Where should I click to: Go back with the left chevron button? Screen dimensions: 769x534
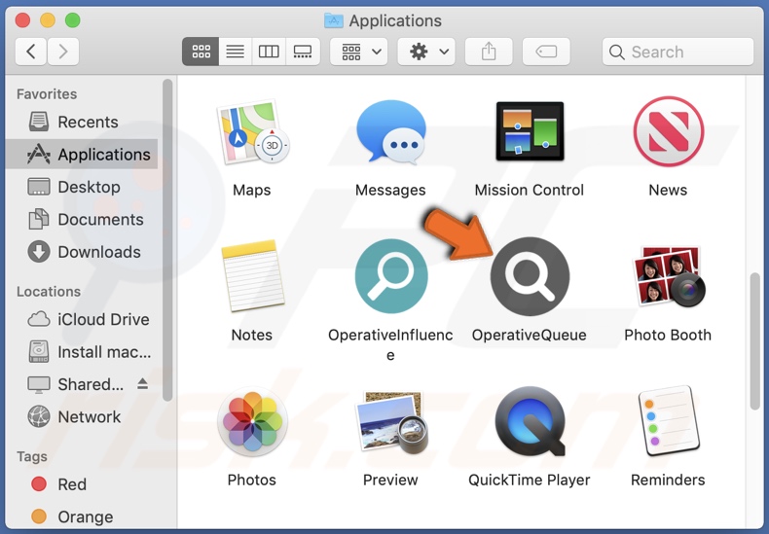(31, 52)
